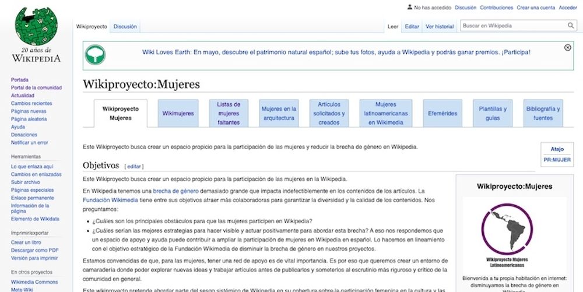Open the Donaciones link
The image size is (583, 292).
click(x=24, y=135)
